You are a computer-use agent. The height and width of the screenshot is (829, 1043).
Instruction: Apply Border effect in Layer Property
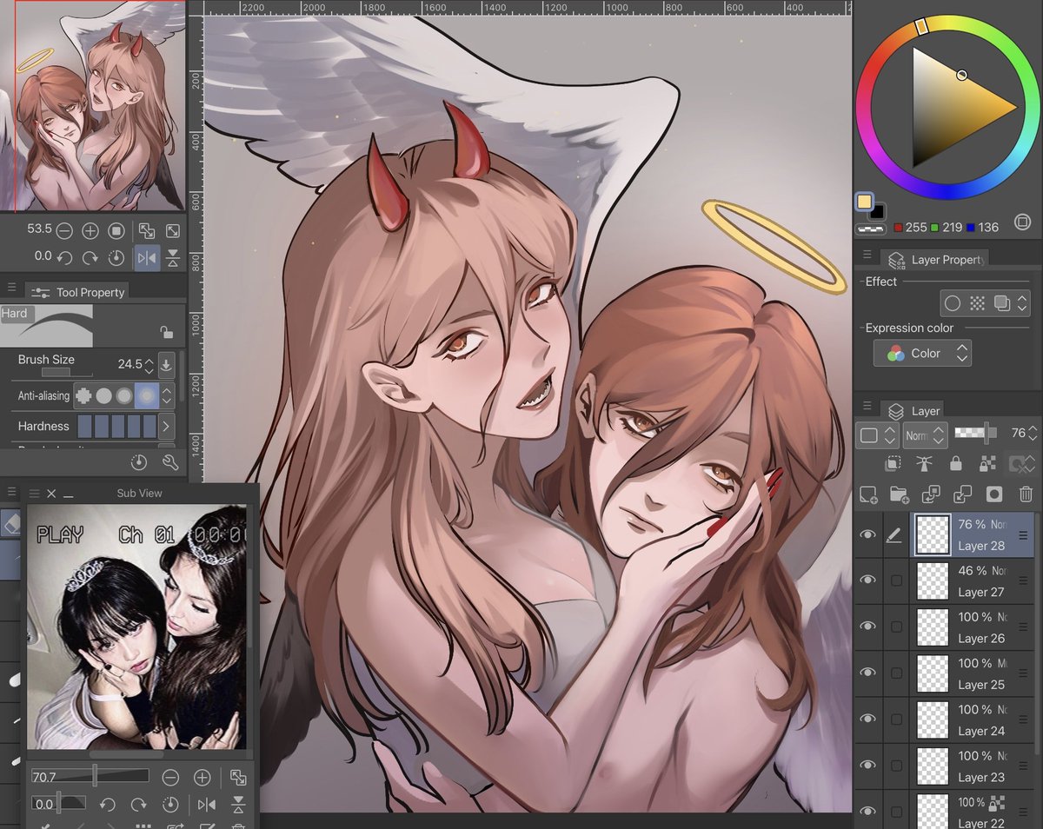click(953, 303)
